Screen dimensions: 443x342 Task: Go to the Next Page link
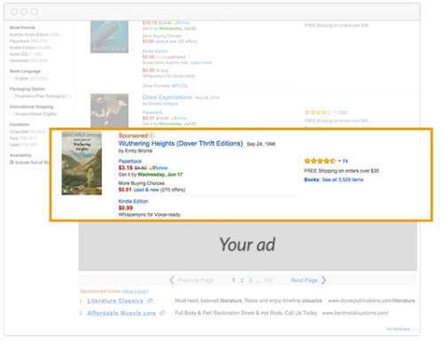[x=304, y=280]
